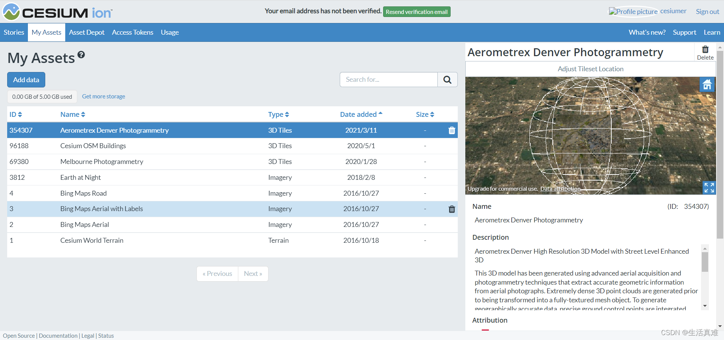Click the storage usage 0.00 GB indicator
The height and width of the screenshot is (340, 724).
click(x=42, y=96)
